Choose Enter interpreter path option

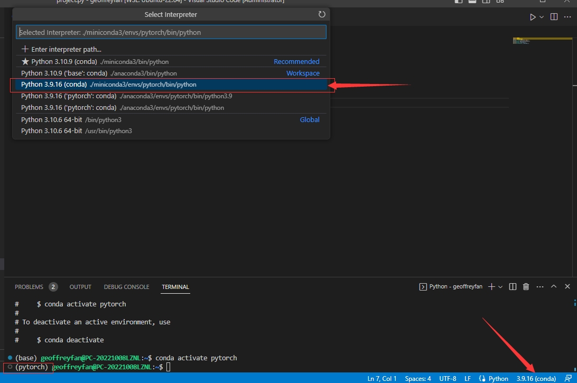coord(61,49)
